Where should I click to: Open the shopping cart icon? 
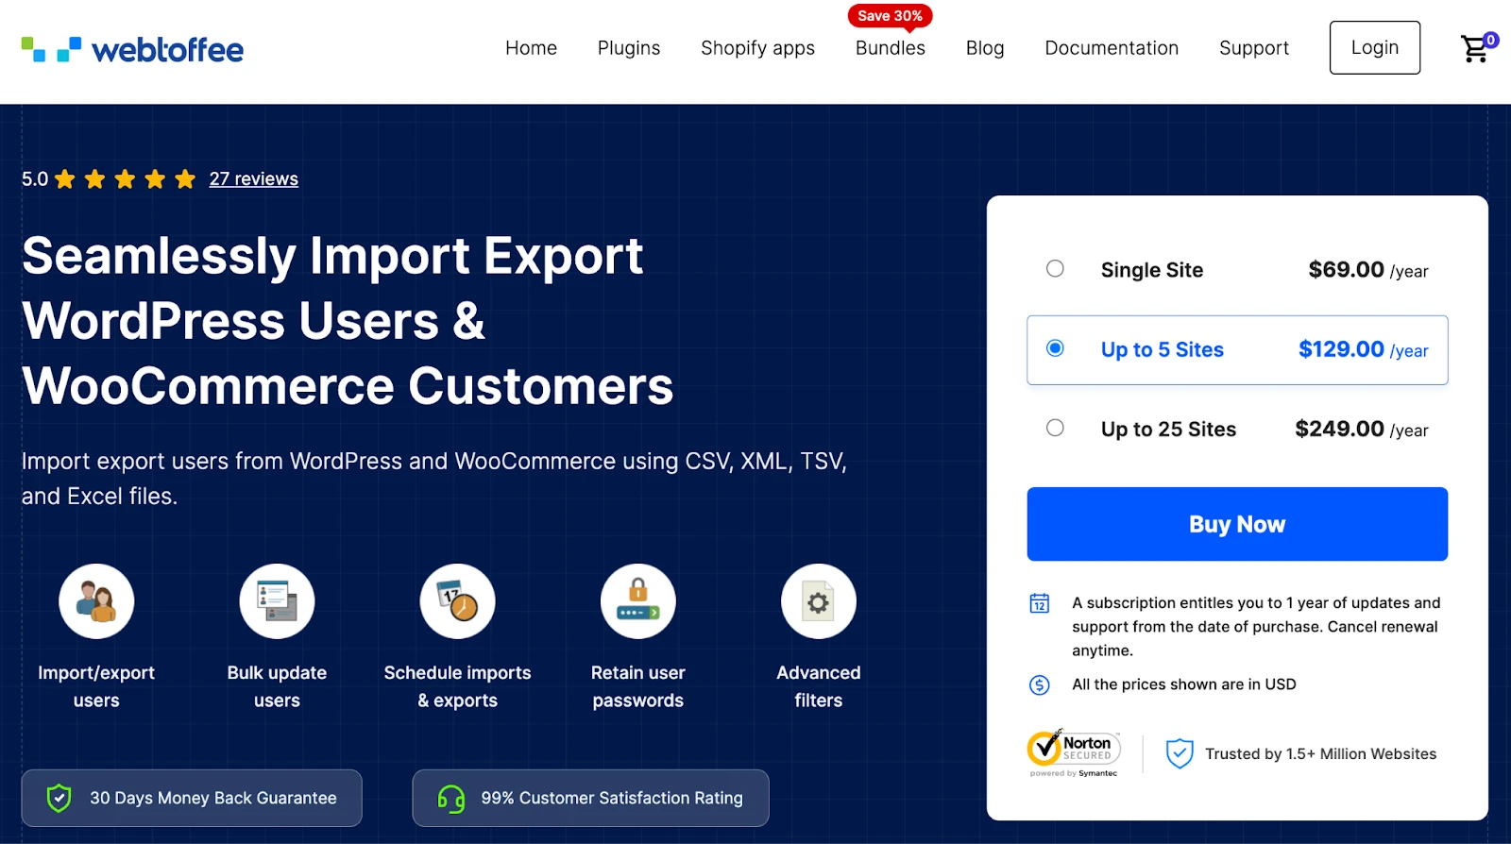pyautogui.click(x=1474, y=49)
